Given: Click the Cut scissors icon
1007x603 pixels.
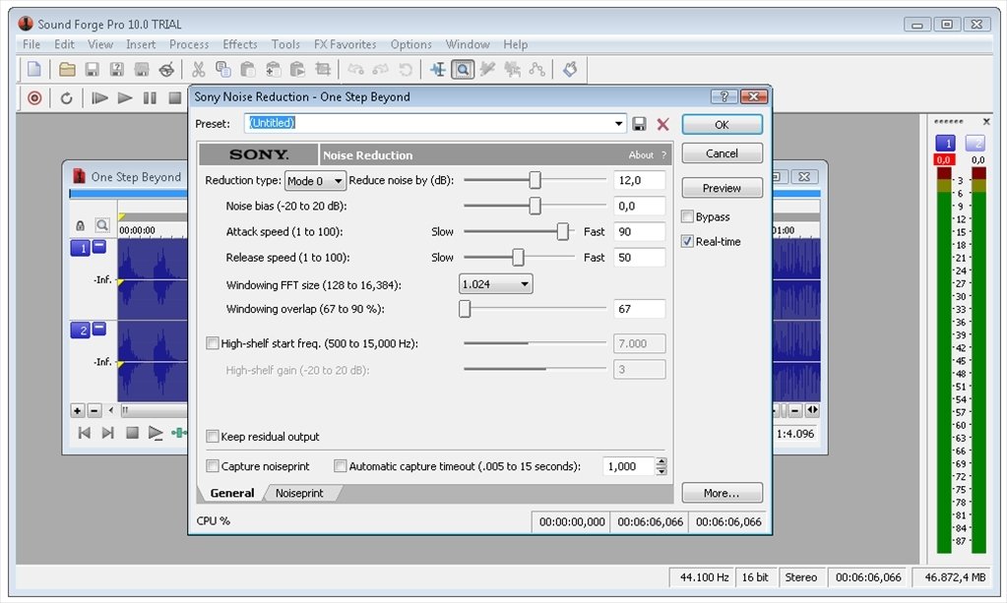Looking at the screenshot, I should coord(199,69).
